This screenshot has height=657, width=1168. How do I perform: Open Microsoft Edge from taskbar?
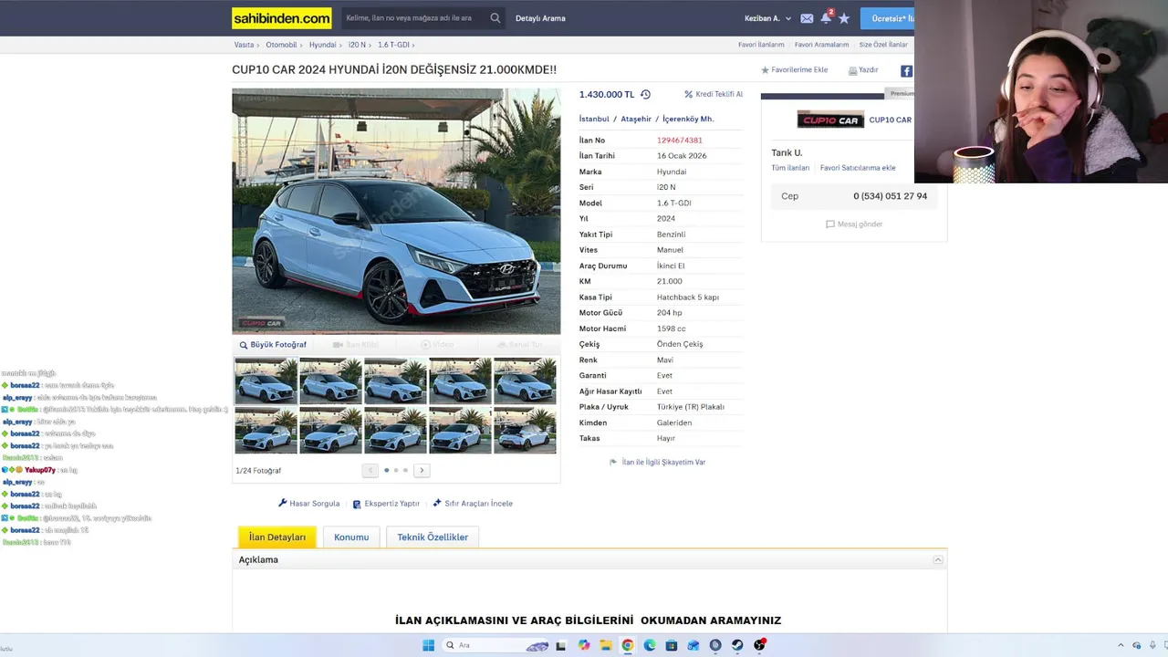point(650,645)
